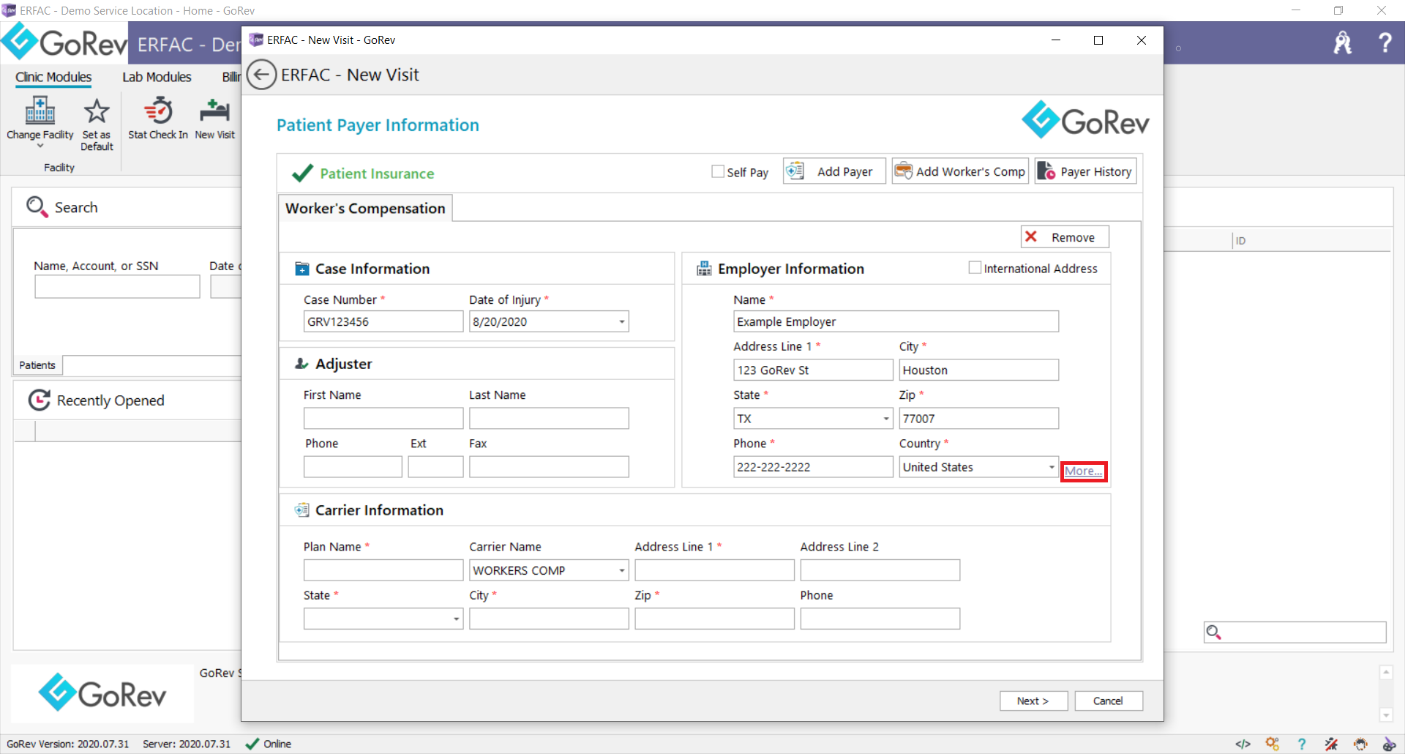Click the Adjuster Last Name field

pyautogui.click(x=549, y=418)
